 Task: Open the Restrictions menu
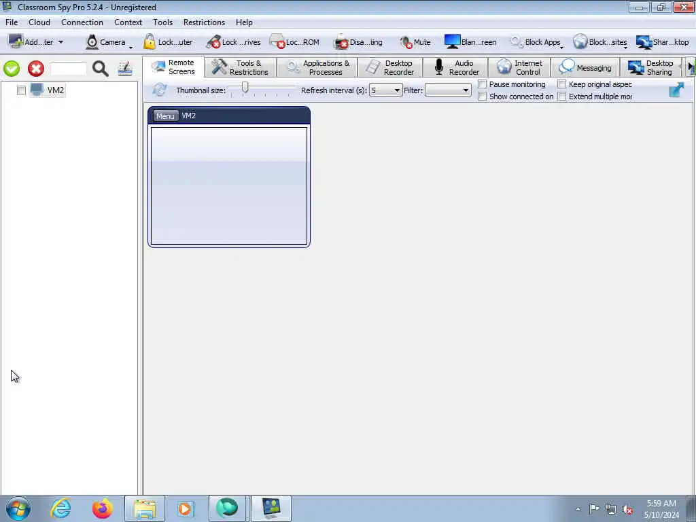[x=204, y=22]
